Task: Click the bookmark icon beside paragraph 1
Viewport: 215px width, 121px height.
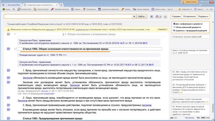Action: 9,70
